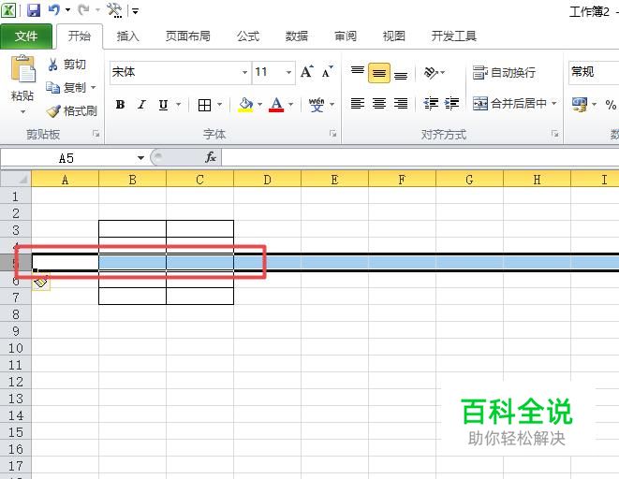Increase indent icon
Image resolution: width=619 pixels, height=479 pixels.
[x=451, y=103]
